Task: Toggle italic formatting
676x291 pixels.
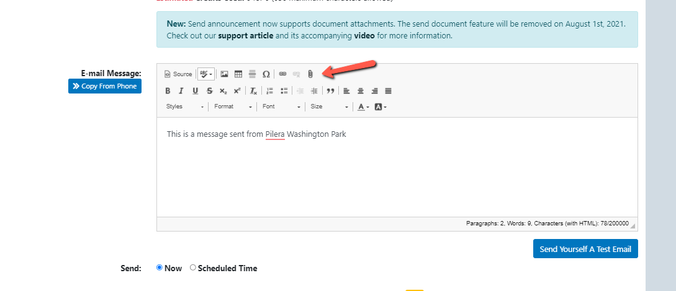Action: pyautogui.click(x=181, y=90)
